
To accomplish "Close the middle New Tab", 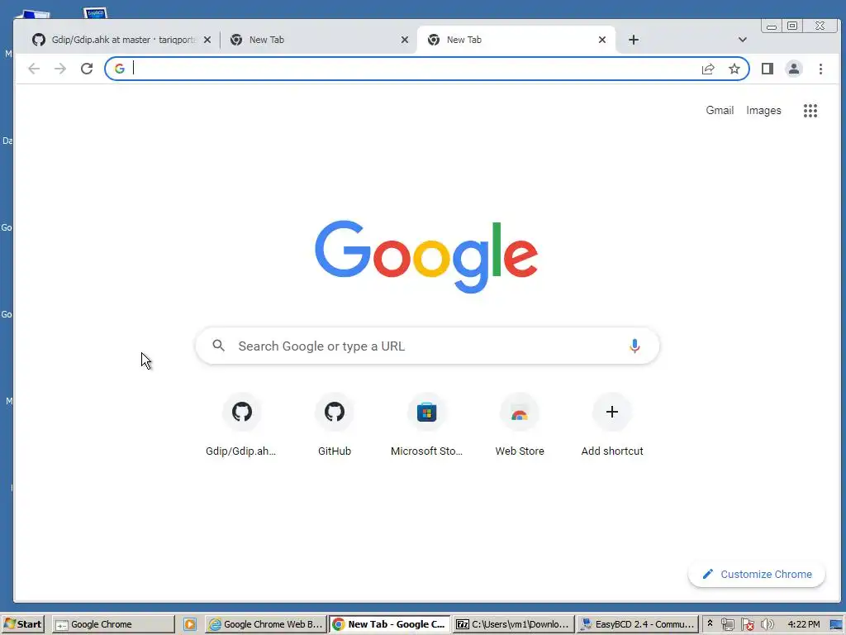I will (405, 40).
